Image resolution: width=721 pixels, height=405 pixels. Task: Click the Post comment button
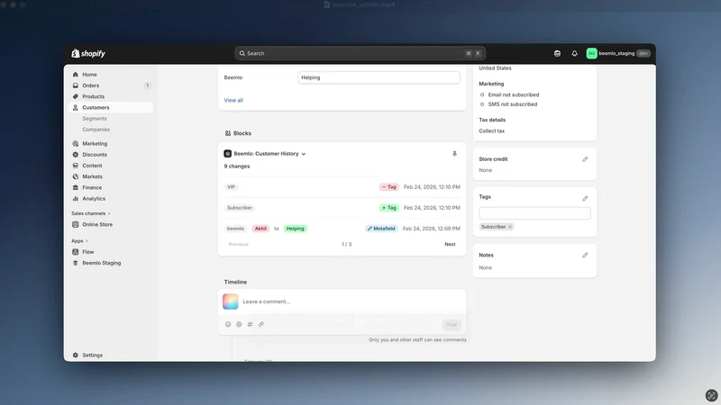[452, 325]
